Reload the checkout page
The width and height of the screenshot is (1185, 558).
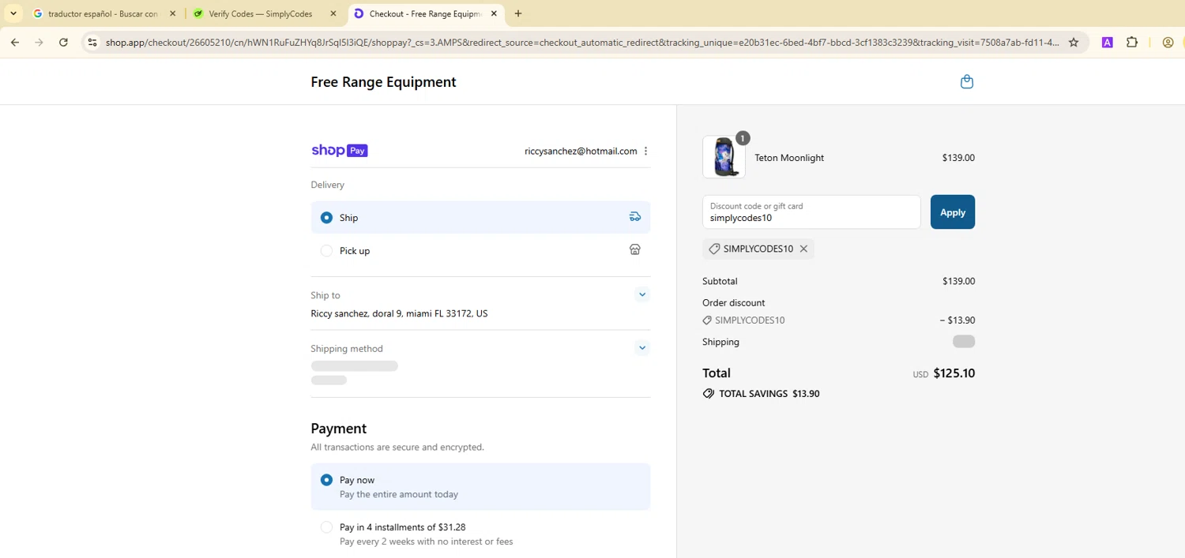point(63,43)
